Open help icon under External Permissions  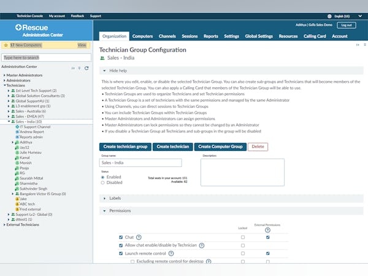[267, 230]
